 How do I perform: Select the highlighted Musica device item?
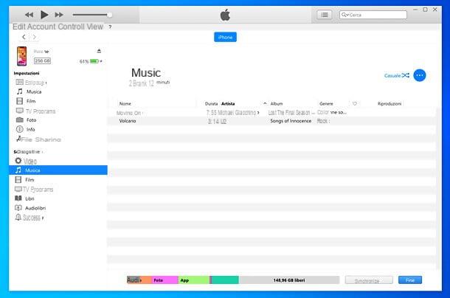[58, 170]
